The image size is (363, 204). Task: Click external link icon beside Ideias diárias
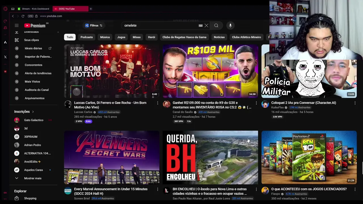(50, 48)
